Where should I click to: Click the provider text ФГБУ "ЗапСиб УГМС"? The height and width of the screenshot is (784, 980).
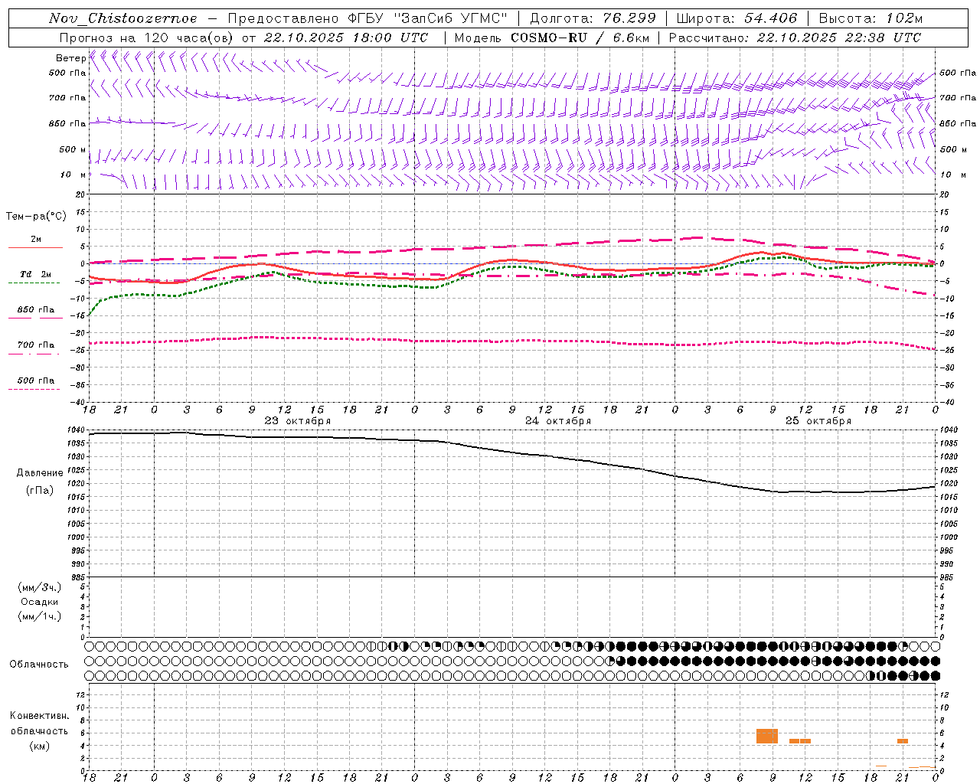[x=429, y=18]
